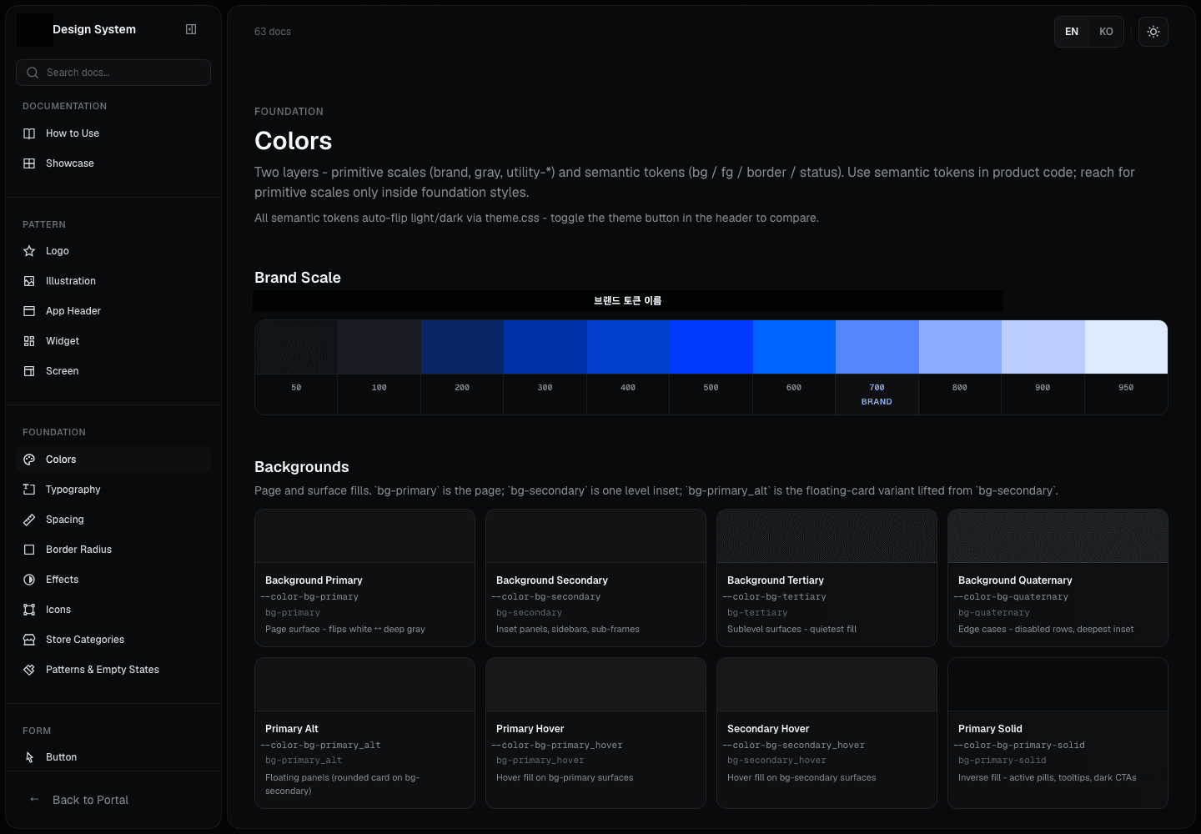The width and height of the screenshot is (1201, 834).
Task: Click the Typography icon
Action: tap(29, 490)
